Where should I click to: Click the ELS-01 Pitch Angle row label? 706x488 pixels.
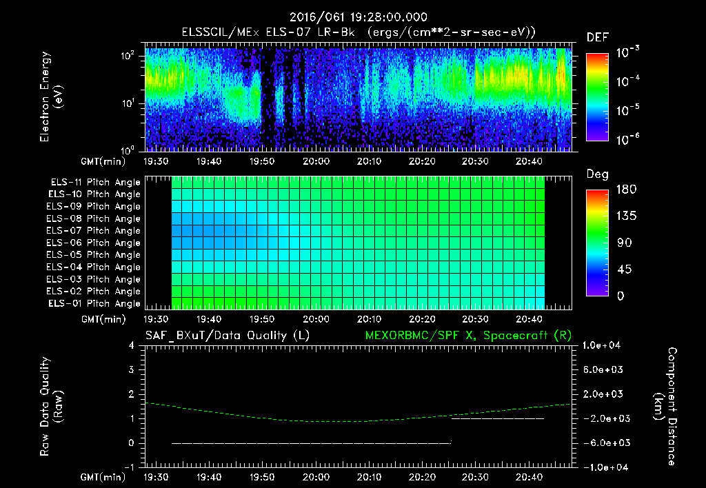pyautogui.click(x=94, y=303)
